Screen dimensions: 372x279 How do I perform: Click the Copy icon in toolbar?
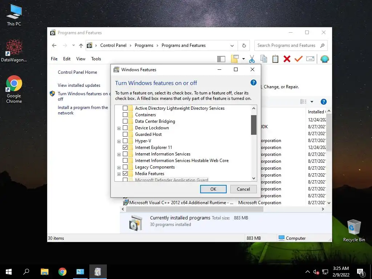[264, 59]
